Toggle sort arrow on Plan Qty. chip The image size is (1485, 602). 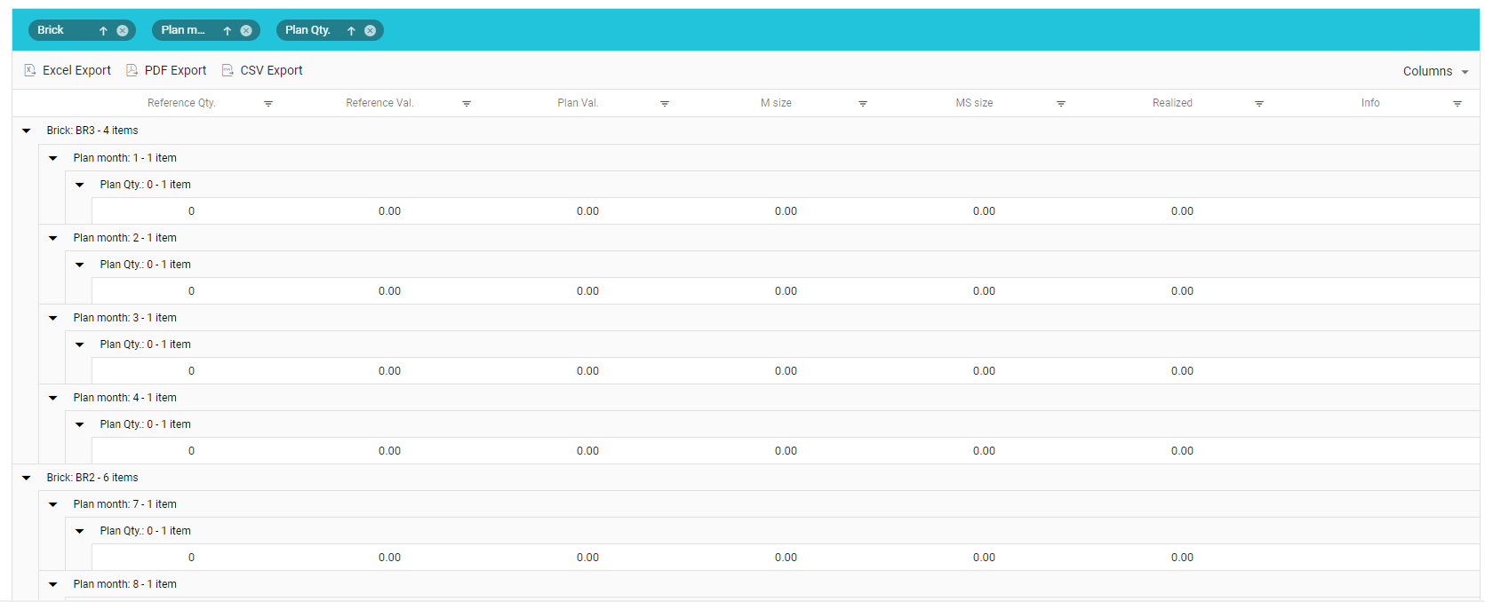(351, 31)
